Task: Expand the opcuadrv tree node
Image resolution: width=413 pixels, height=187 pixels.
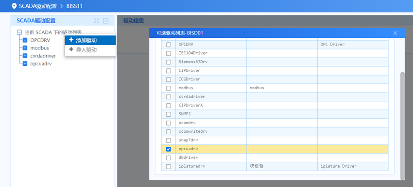Action: click(25, 63)
